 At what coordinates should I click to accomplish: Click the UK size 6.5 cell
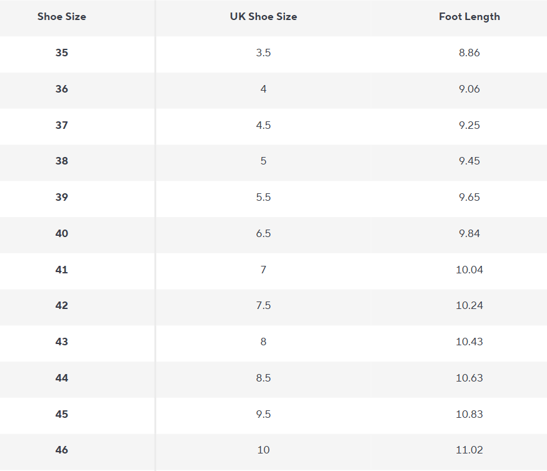(x=263, y=234)
